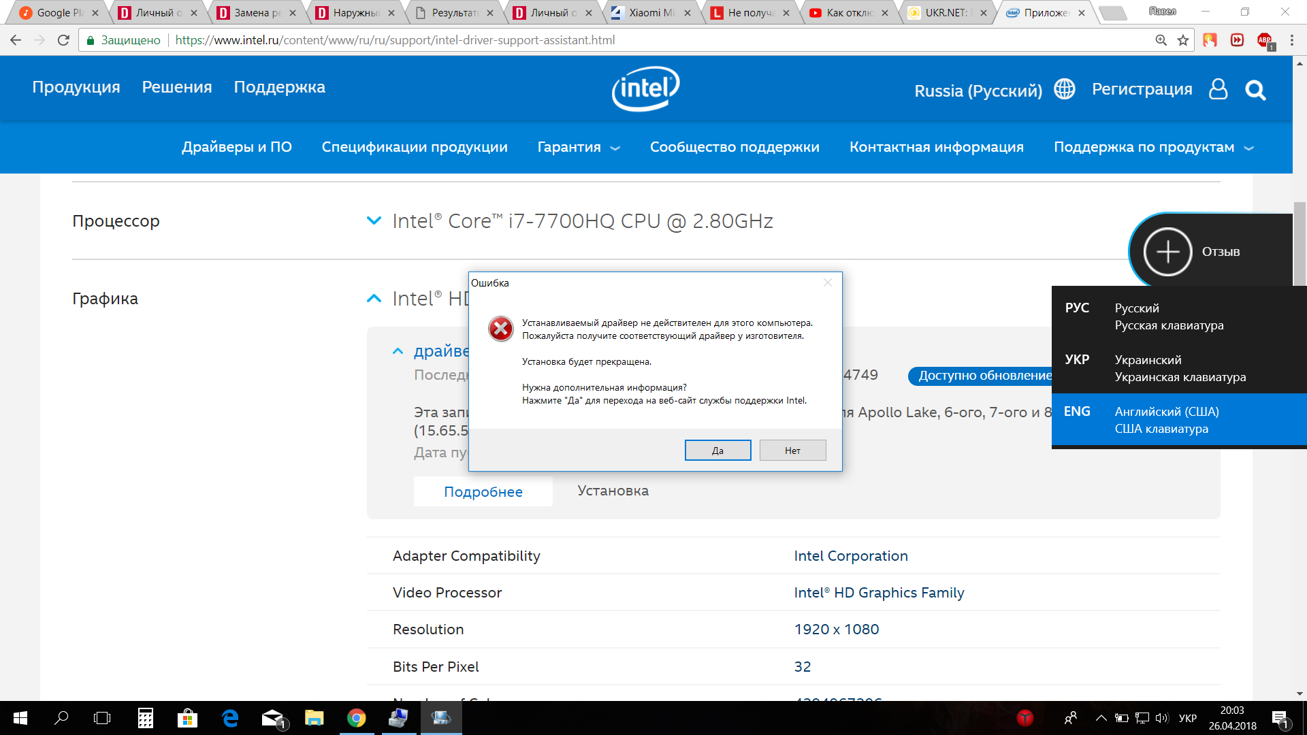Viewport: 1307px width, 735px height.
Task: Switch to Google Play tab
Action: click(x=59, y=12)
